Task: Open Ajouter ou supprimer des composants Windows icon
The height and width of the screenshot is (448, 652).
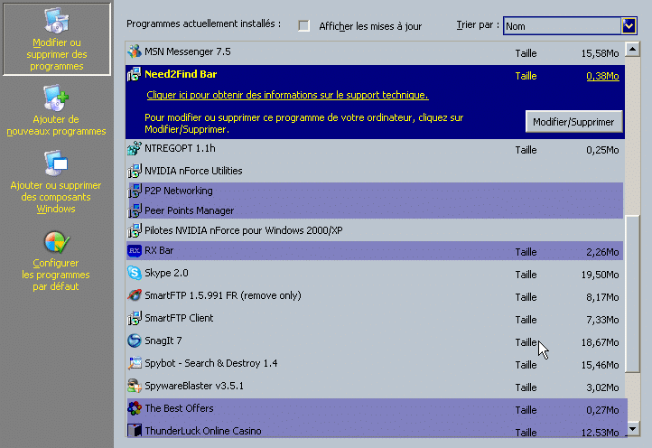Action: 56,163
